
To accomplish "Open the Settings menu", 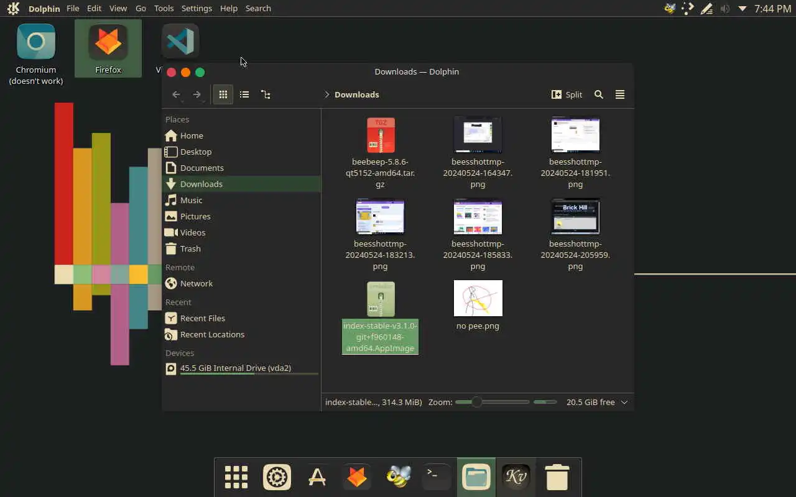I will click(x=197, y=8).
